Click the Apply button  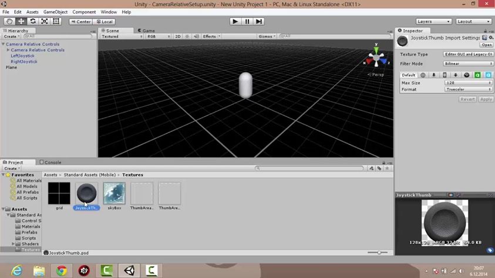(x=486, y=99)
